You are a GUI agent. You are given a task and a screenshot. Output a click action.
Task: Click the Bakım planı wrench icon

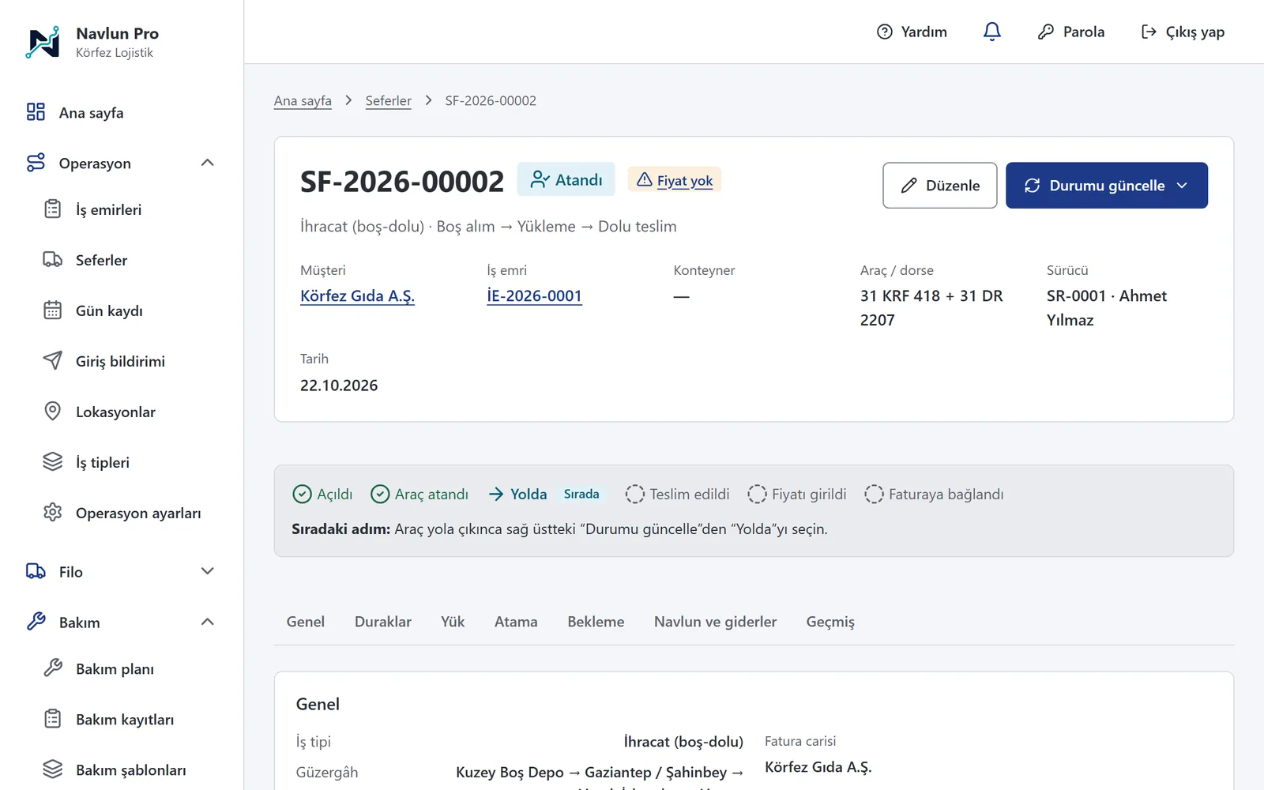[x=53, y=668]
